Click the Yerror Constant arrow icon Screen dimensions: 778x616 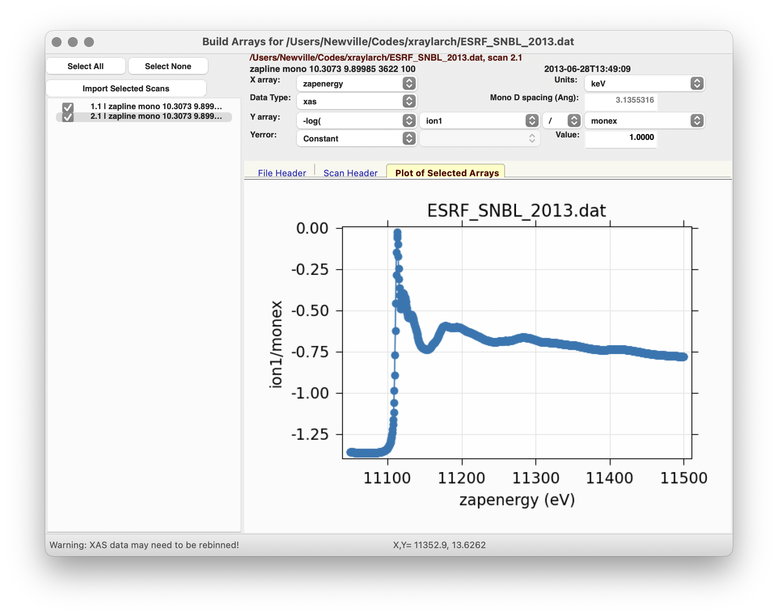point(409,139)
